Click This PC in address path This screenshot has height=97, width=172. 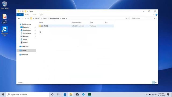[37, 19]
